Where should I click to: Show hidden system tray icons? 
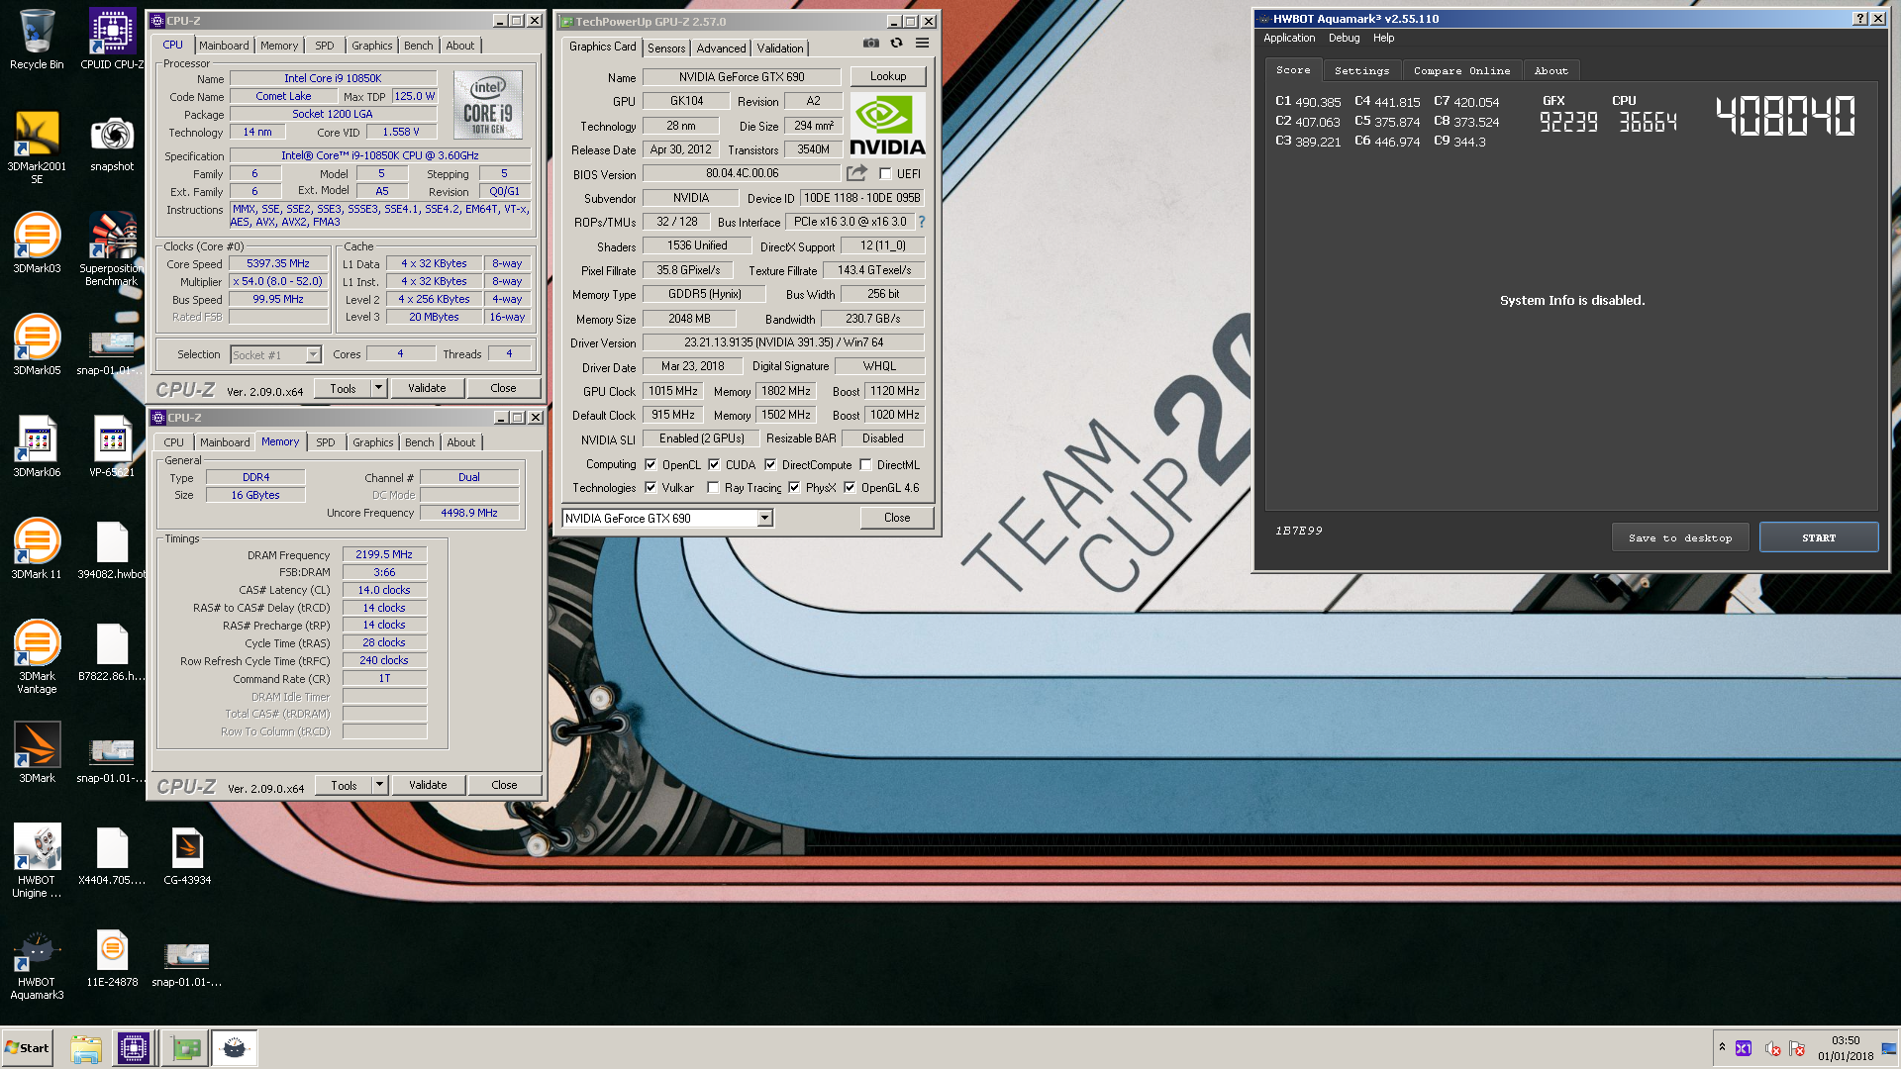coord(1722,1047)
